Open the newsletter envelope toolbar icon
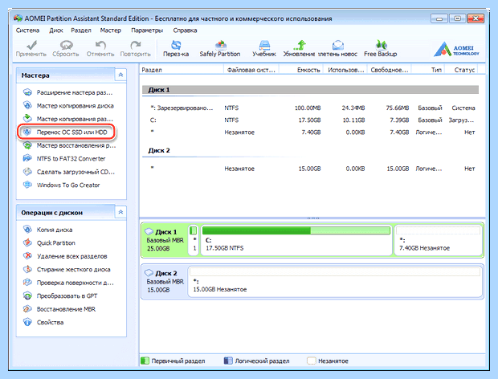498x379 pixels. tap(338, 45)
